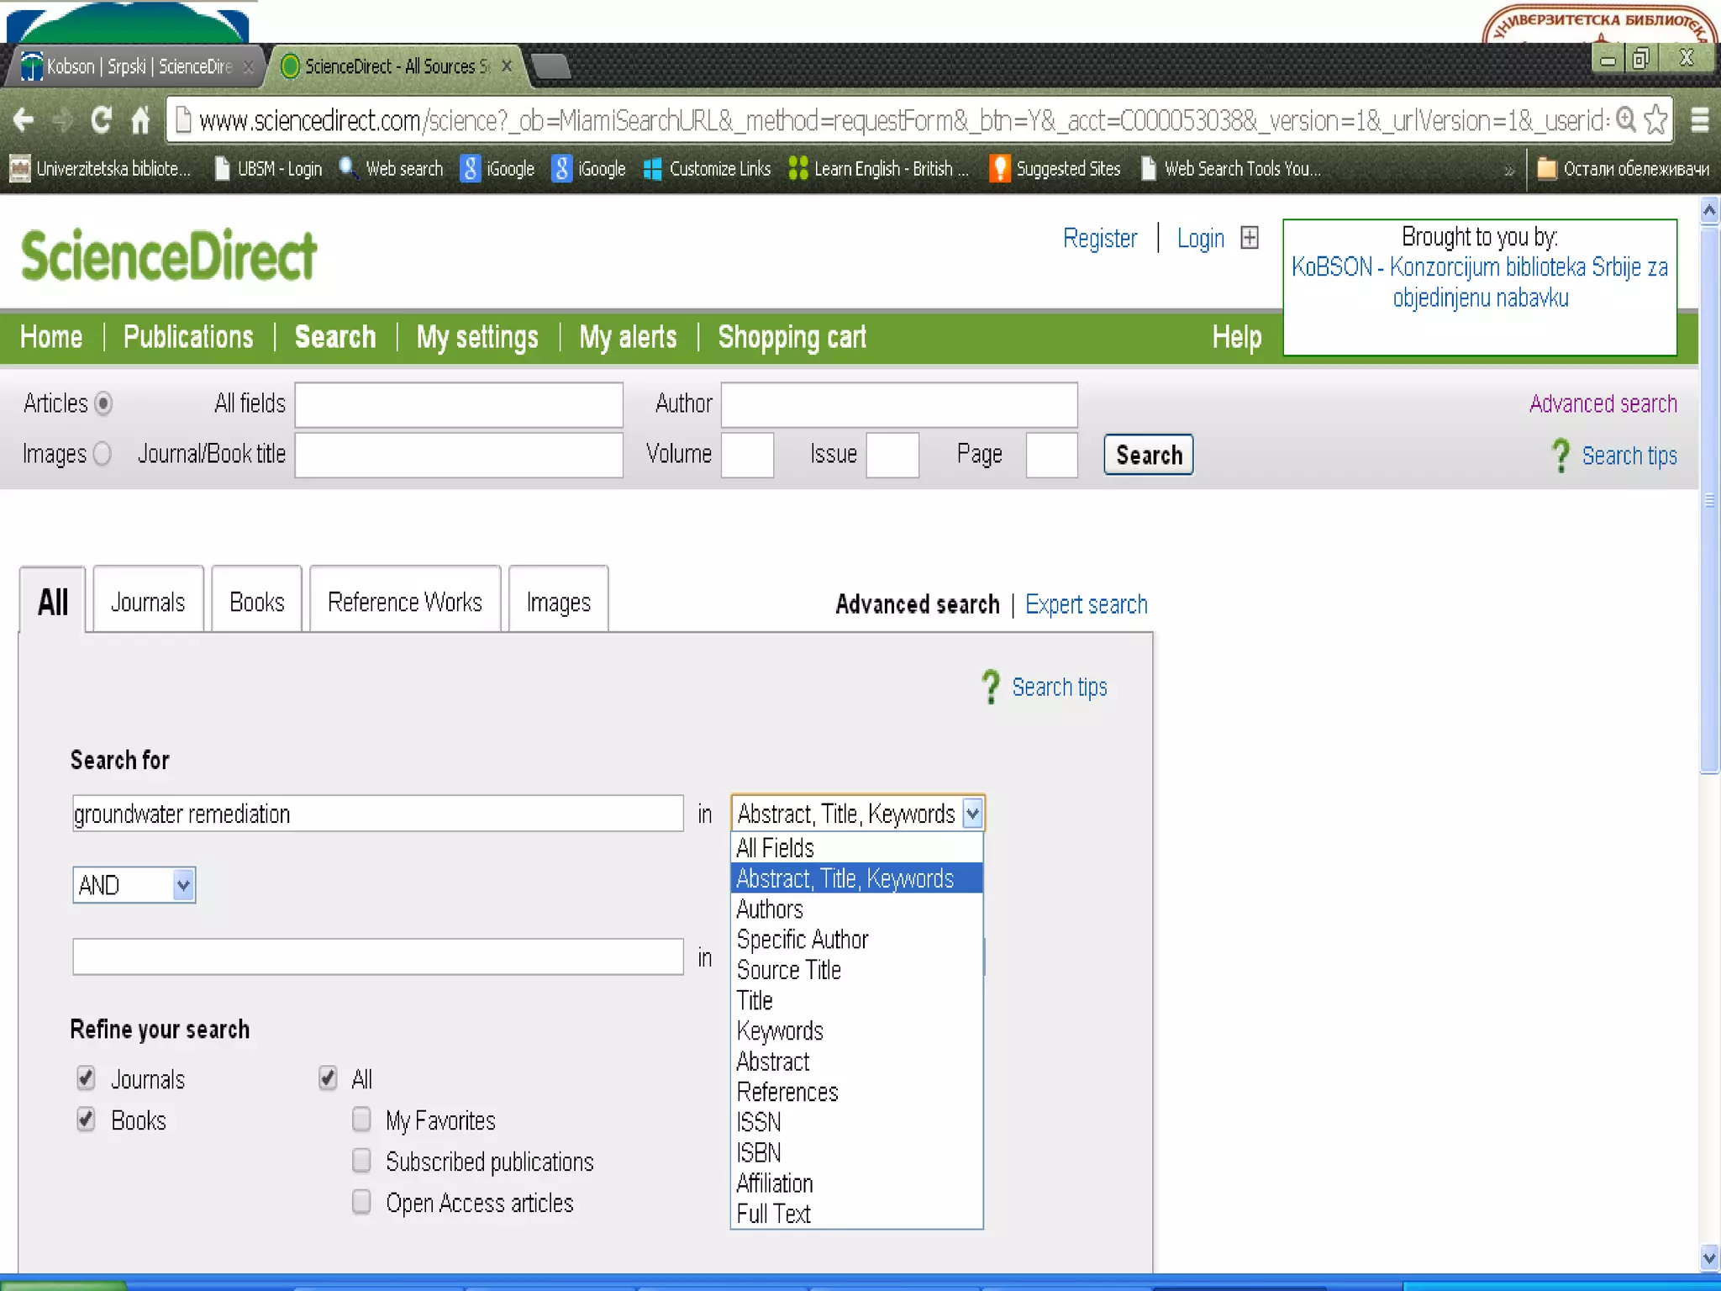Image resolution: width=1721 pixels, height=1291 pixels.
Task: Enable Subscribed publications checkbox
Action: point(361,1161)
